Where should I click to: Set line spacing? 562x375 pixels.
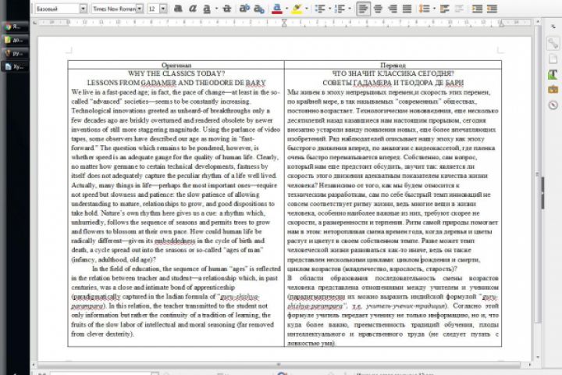point(425,9)
